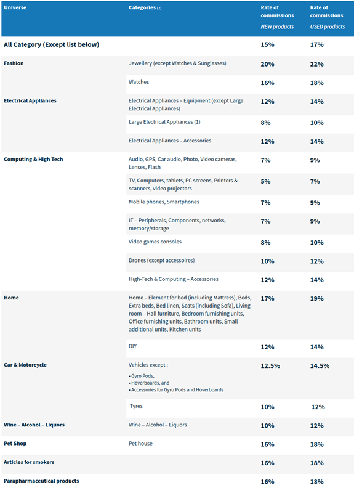Screen dimensions: 354x493
Task: Select the Pet house category
Action: tap(140, 444)
